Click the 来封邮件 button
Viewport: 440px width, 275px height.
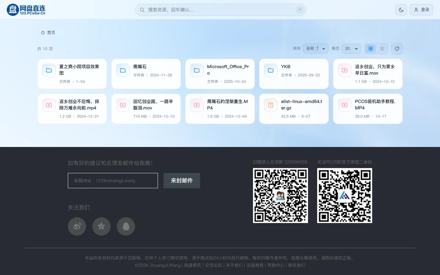[182, 180]
